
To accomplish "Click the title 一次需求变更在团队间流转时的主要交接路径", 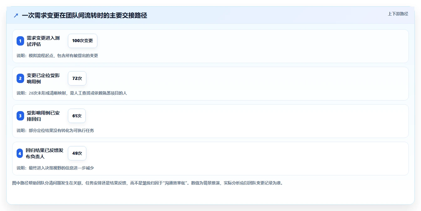I will coord(85,15).
